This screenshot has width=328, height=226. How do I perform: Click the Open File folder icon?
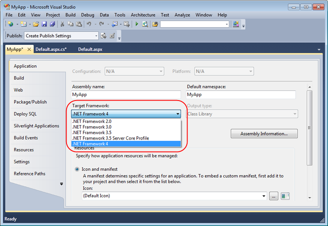[36, 24]
